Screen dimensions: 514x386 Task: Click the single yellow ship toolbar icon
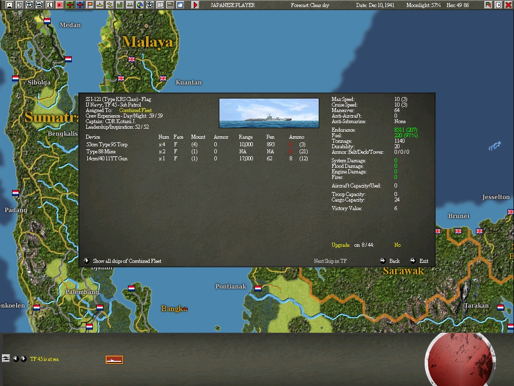tap(100, 5)
